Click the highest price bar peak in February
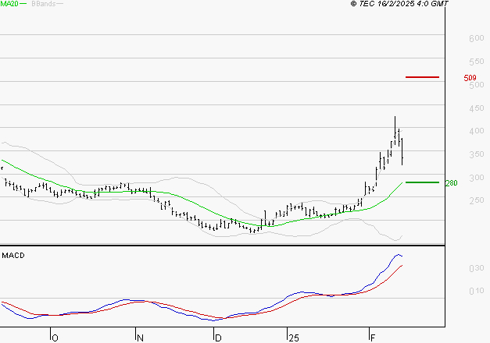 pos(395,118)
